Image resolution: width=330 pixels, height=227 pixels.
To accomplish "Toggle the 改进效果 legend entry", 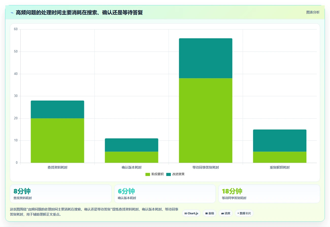I will click(175, 174).
